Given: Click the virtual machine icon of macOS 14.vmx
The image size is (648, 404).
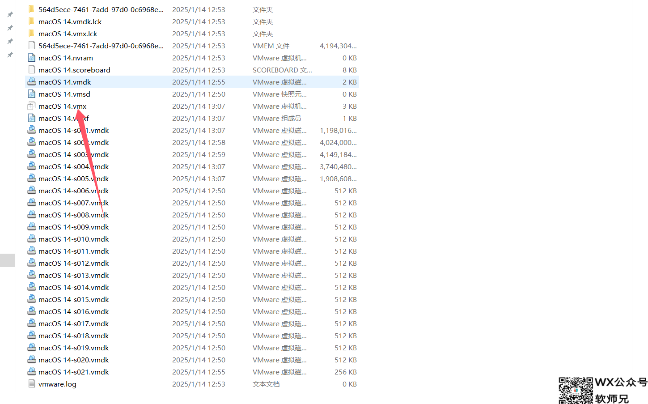Looking at the screenshot, I should pos(31,106).
